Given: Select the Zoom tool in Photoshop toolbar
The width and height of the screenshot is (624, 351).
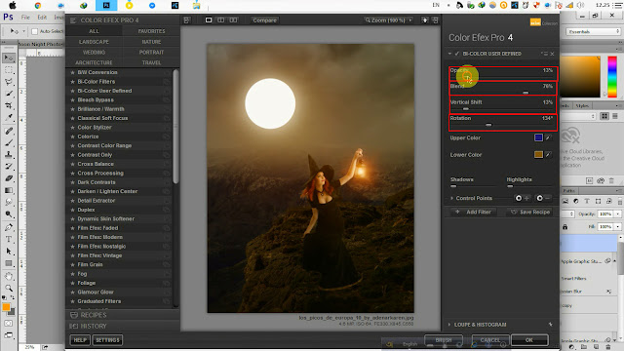Looking at the screenshot, I should [9, 288].
